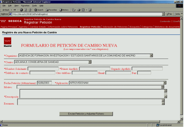
Task: Open the address bar dropdown arrow
Action: [163, 14]
